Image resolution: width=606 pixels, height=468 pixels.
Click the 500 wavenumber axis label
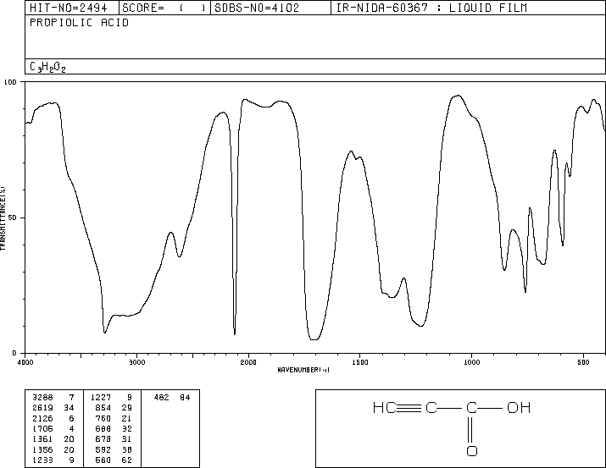tap(583, 362)
